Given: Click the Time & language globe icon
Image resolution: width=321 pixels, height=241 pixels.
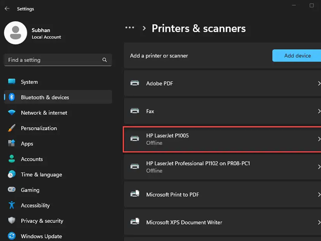Looking at the screenshot, I should point(11,174).
